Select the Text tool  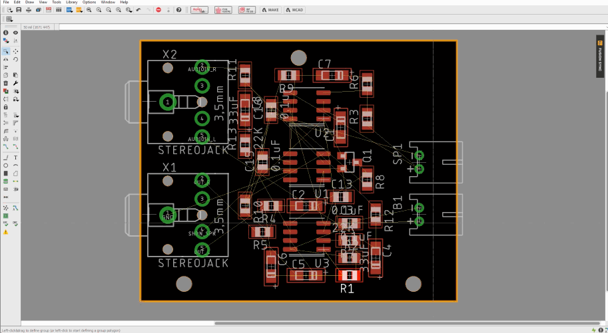pos(15,157)
